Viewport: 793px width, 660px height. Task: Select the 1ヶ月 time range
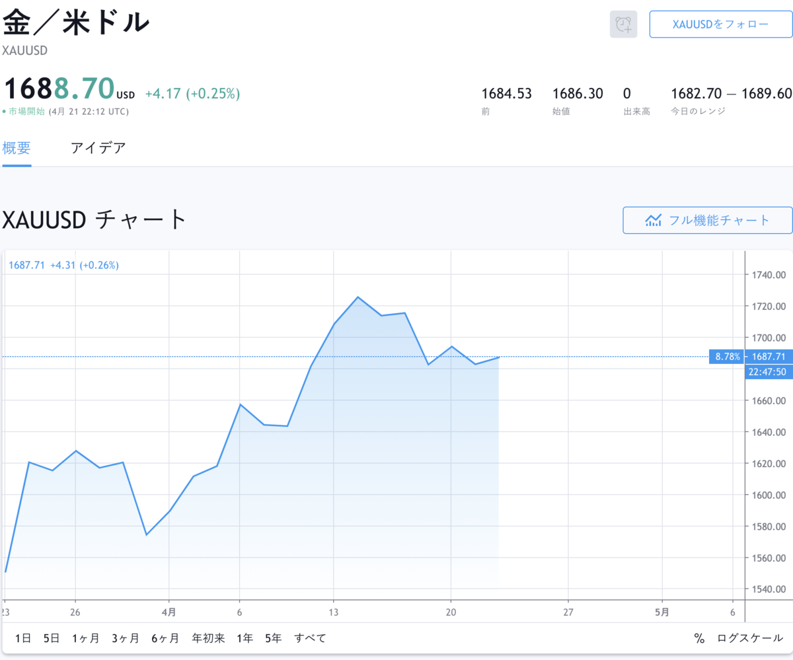[85, 638]
